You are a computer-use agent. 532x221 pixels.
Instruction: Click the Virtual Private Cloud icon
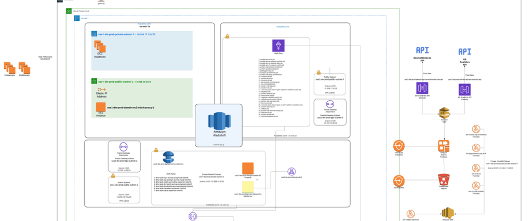coord(69,11)
